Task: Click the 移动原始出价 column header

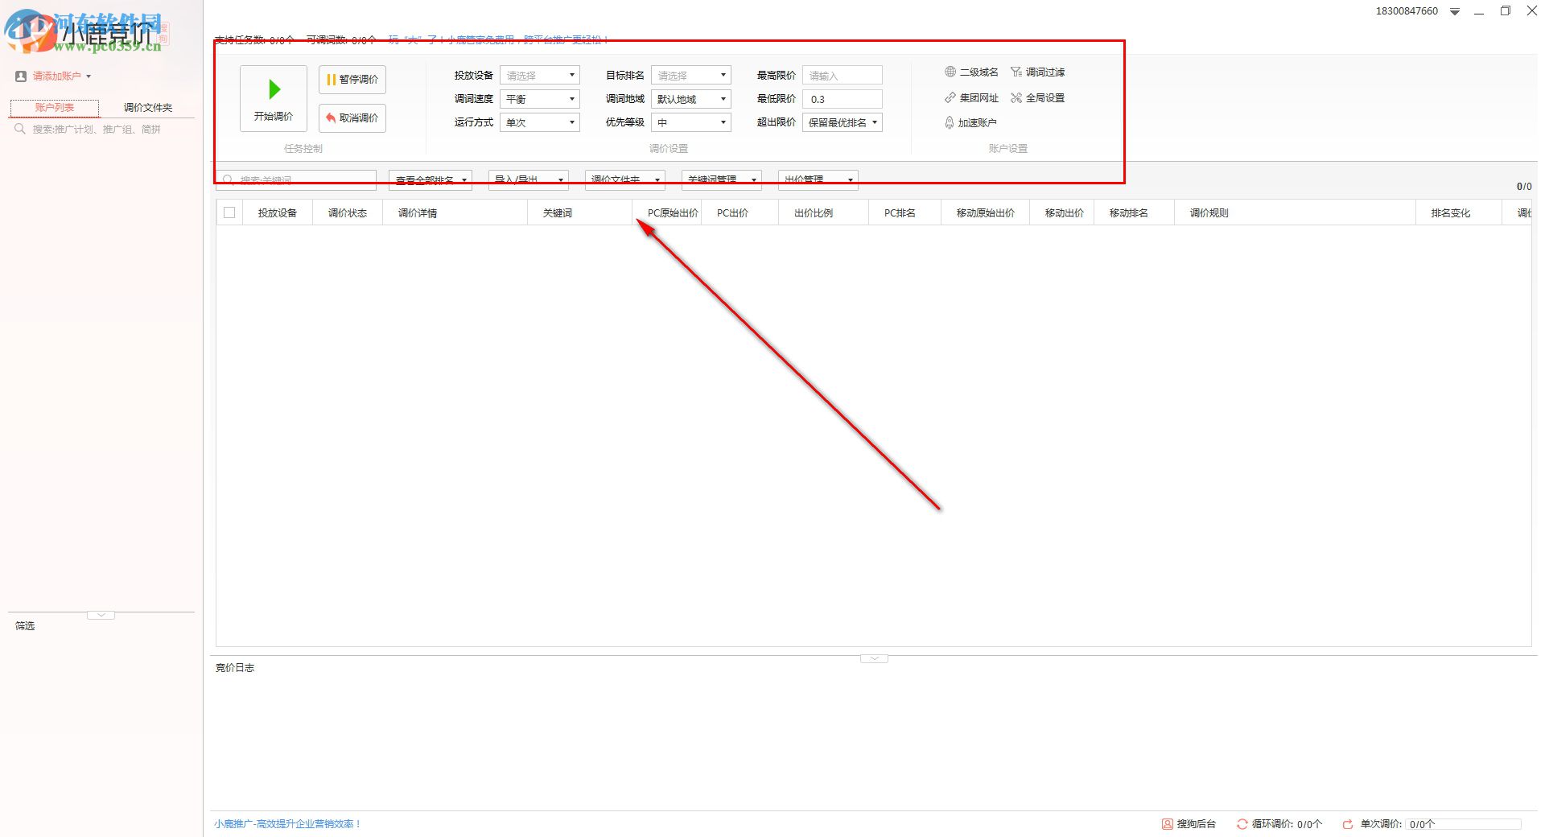Action: 986,212
